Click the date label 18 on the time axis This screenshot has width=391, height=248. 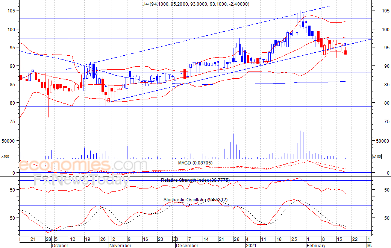(x=279, y=239)
